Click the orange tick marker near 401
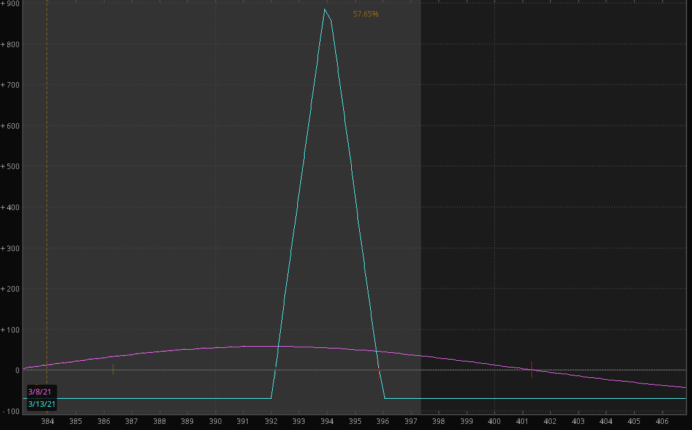This screenshot has width=692, height=430. [531, 369]
